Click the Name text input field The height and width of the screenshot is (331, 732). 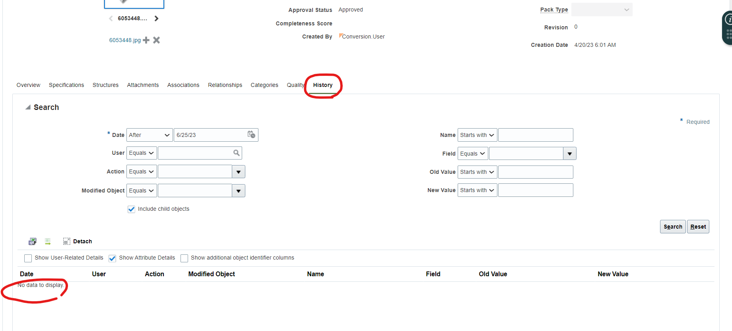[536, 135]
